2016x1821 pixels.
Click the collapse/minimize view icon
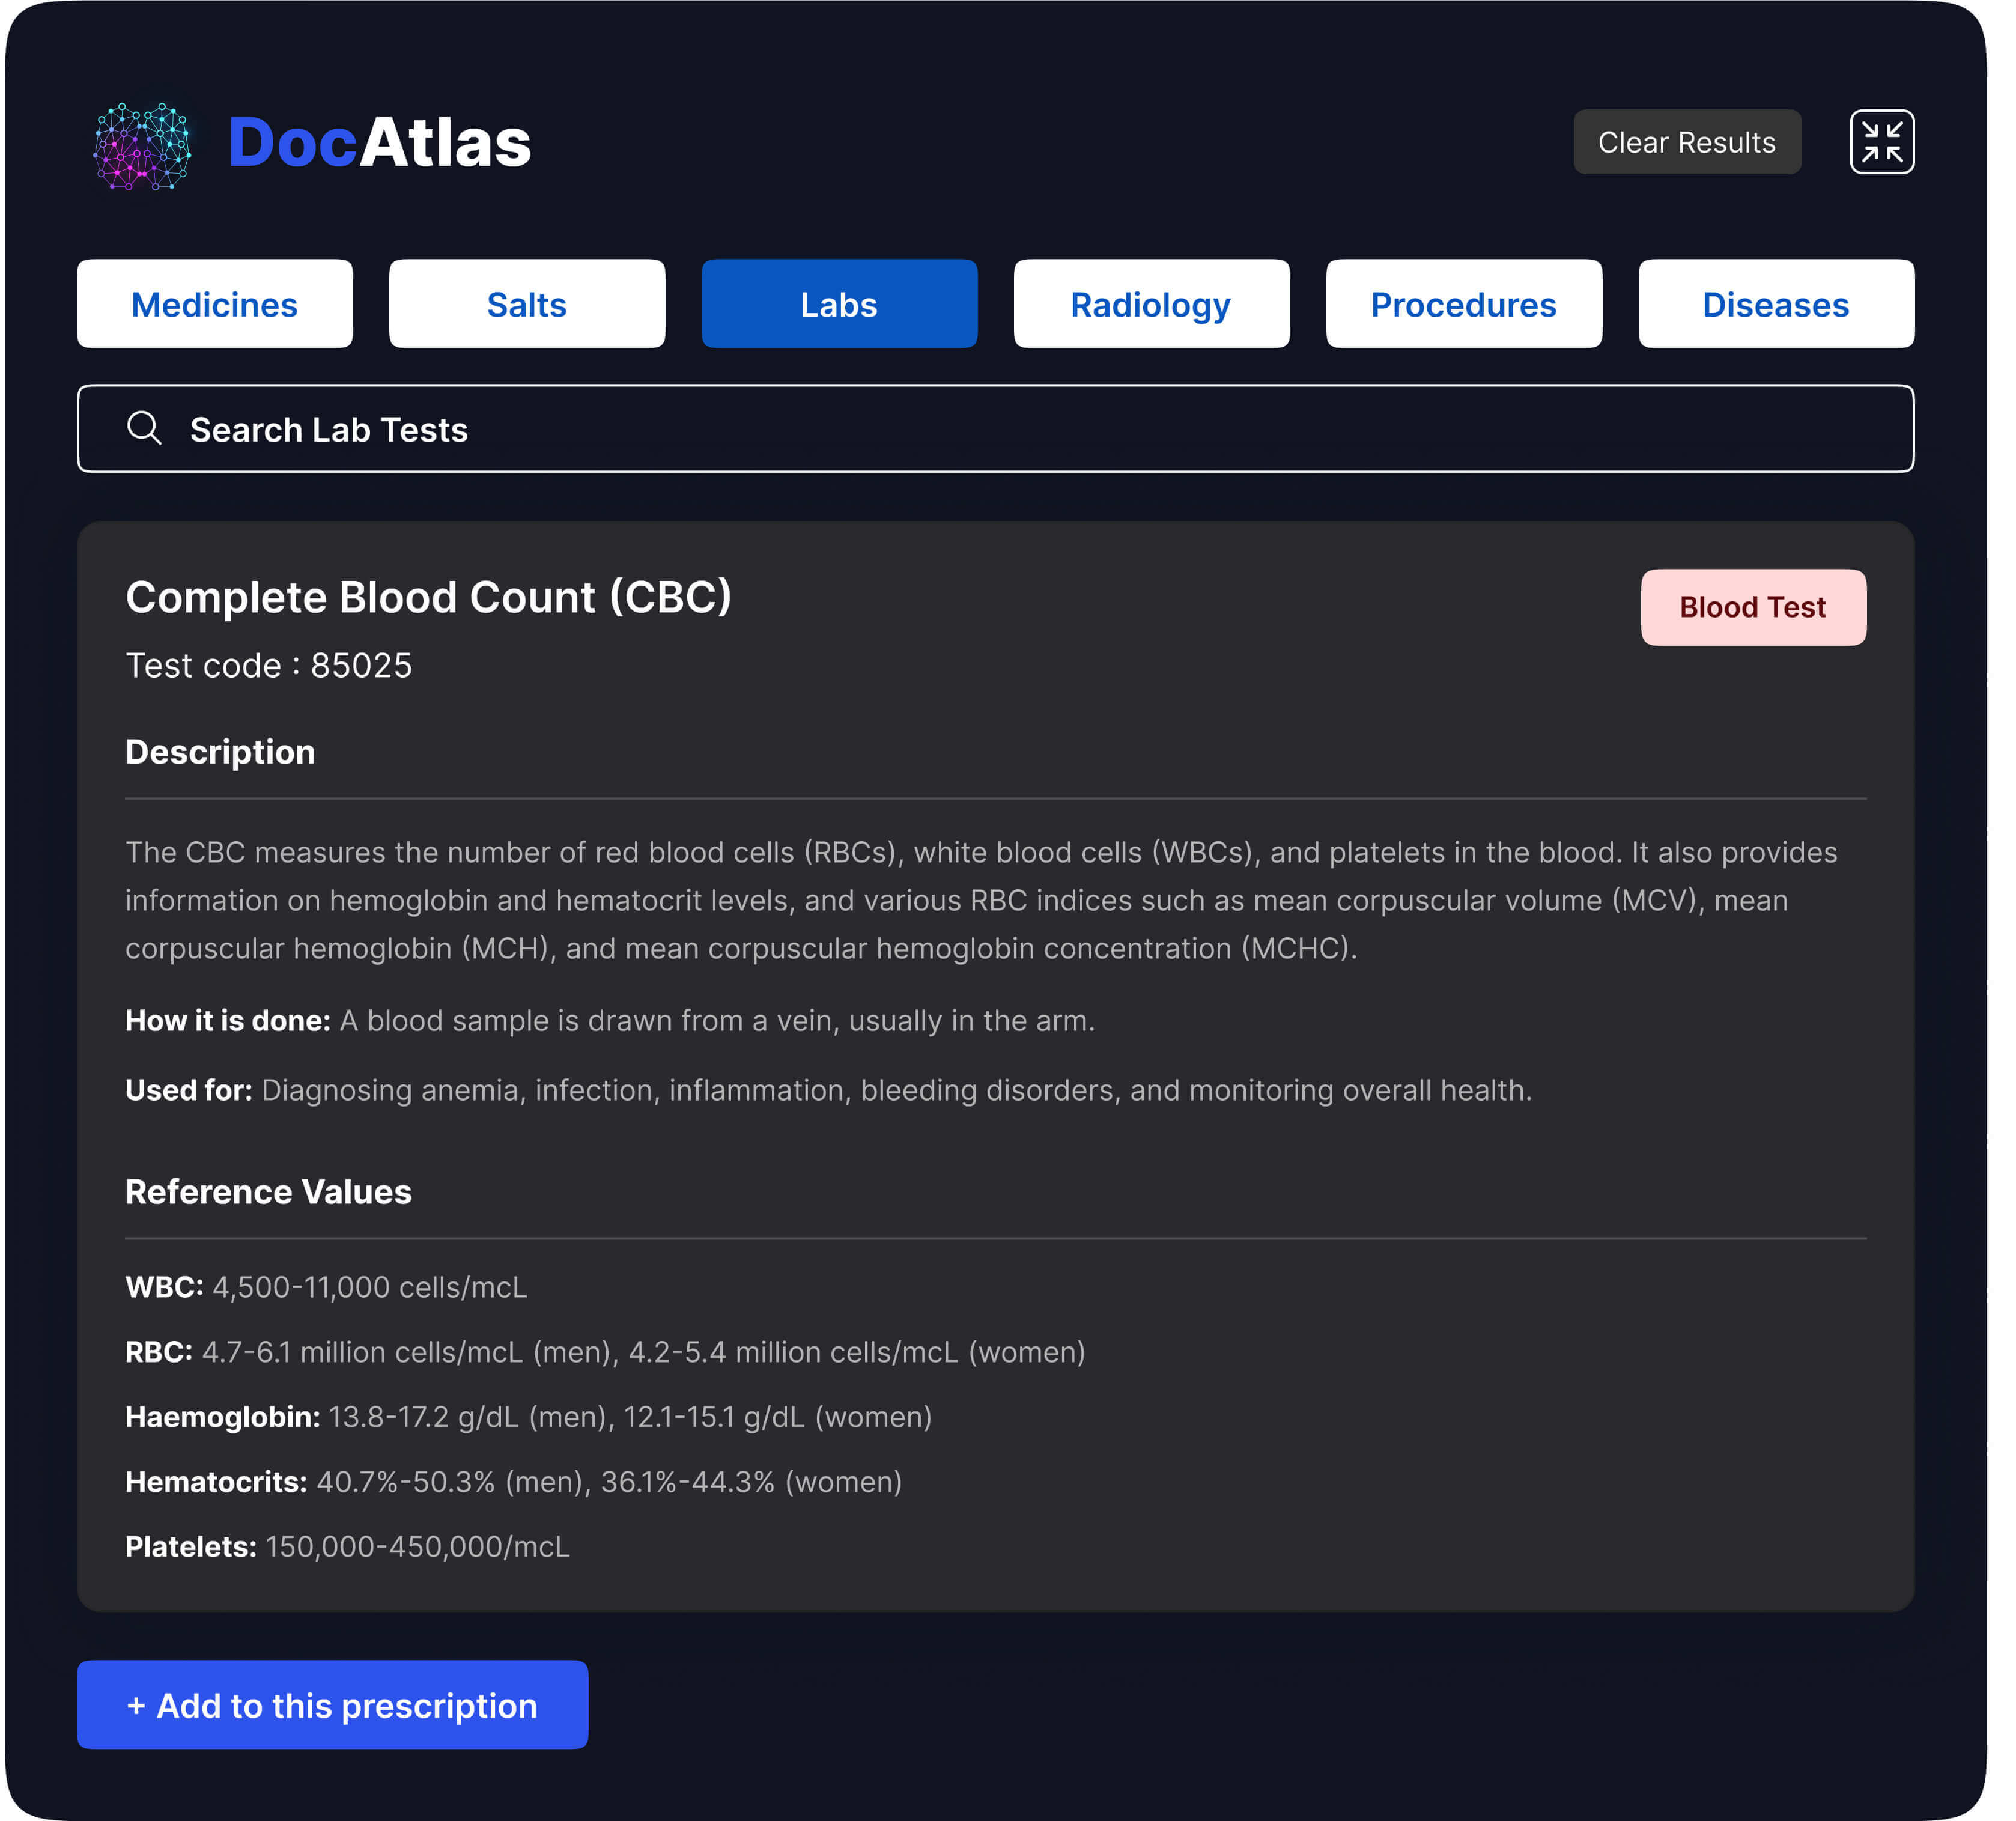click(x=1881, y=142)
